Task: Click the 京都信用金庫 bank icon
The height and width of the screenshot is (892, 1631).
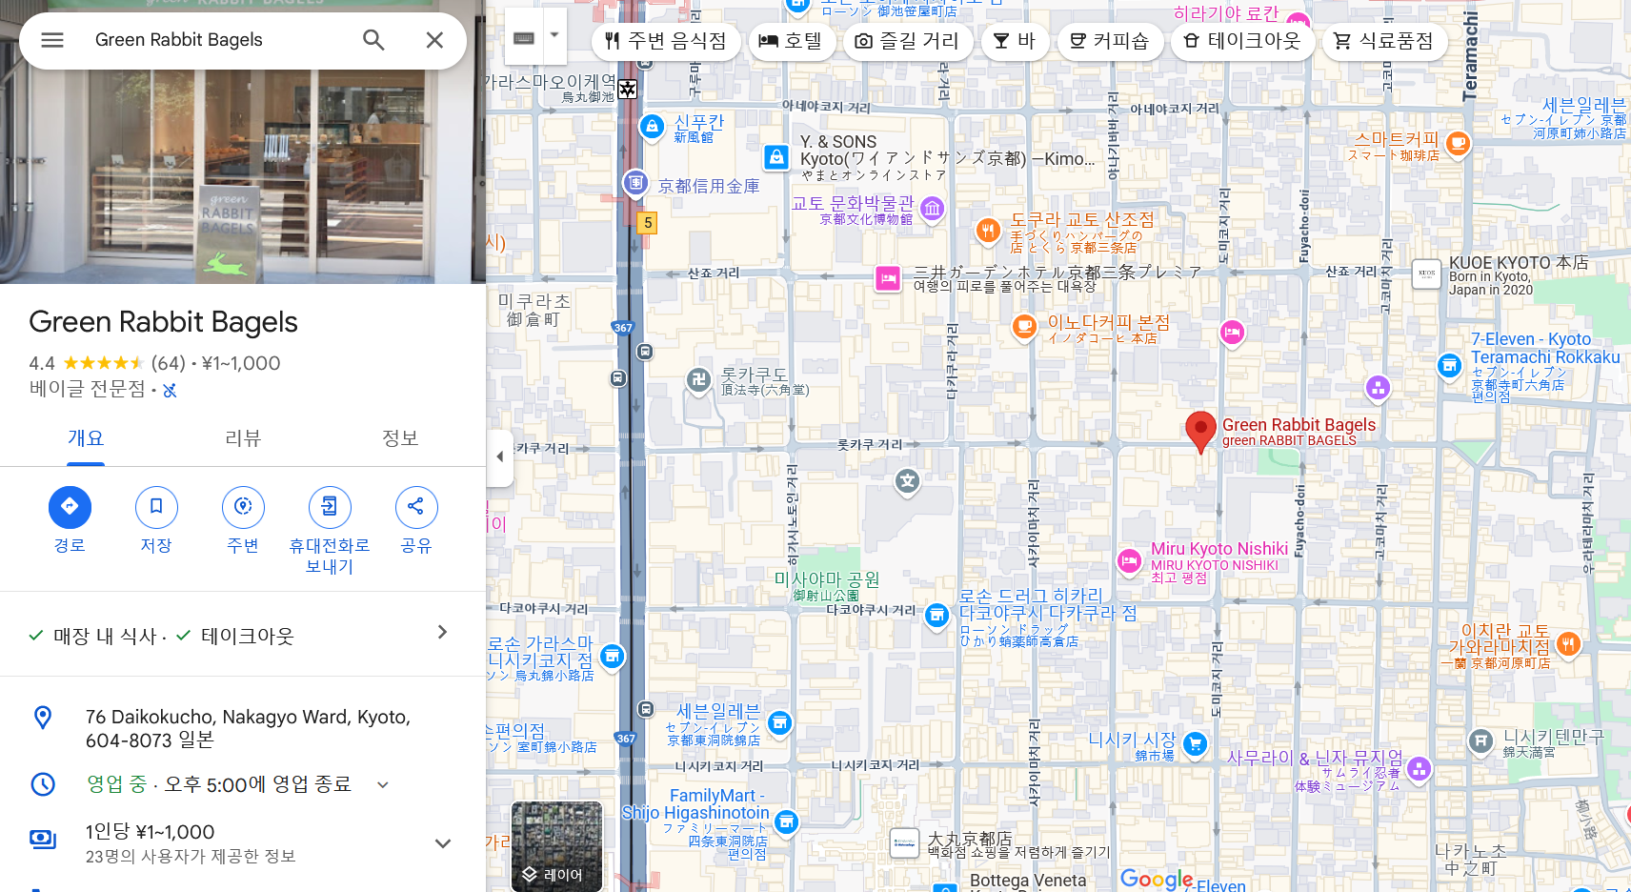Action: pyautogui.click(x=635, y=182)
